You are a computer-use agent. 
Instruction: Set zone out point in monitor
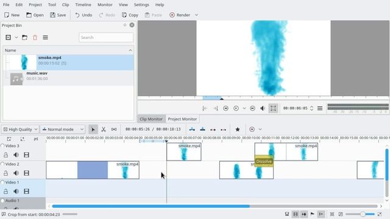[215, 108]
